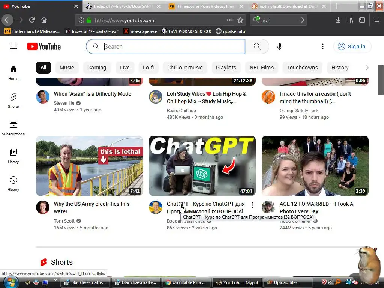Filter by Playlists chip
This screenshot has height=288, width=384.
[x=226, y=67]
